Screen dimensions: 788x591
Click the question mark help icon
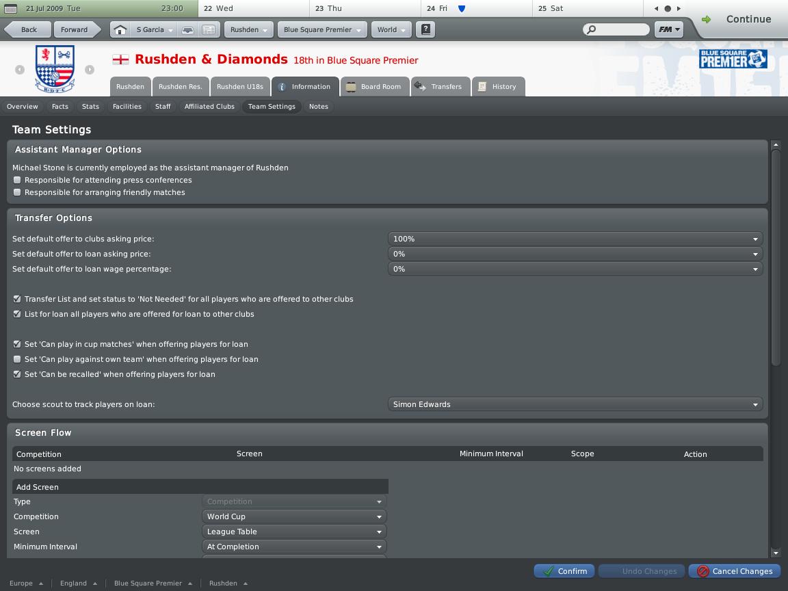pos(425,30)
